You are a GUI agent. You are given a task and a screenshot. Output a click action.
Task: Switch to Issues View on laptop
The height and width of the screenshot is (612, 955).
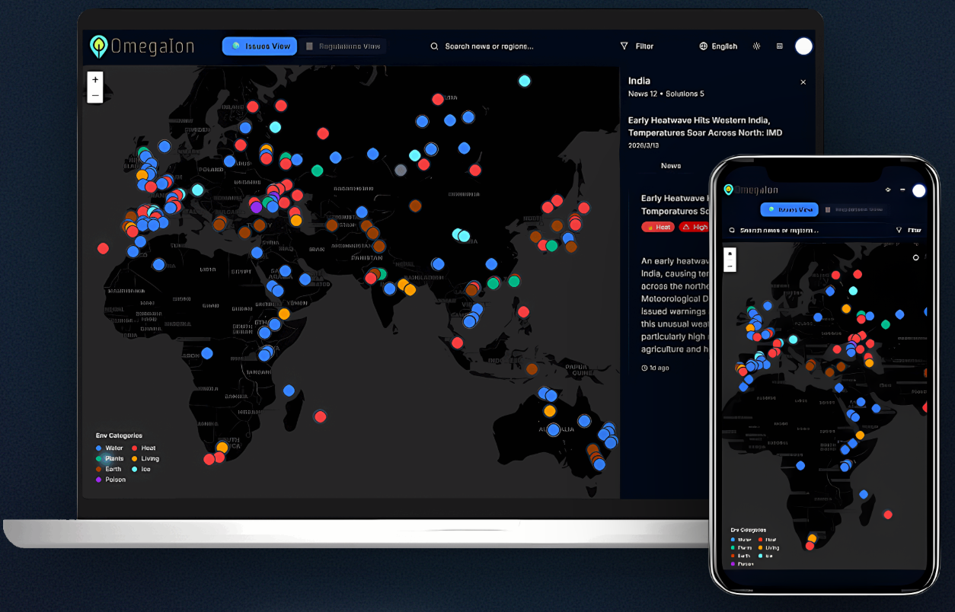pyautogui.click(x=260, y=46)
